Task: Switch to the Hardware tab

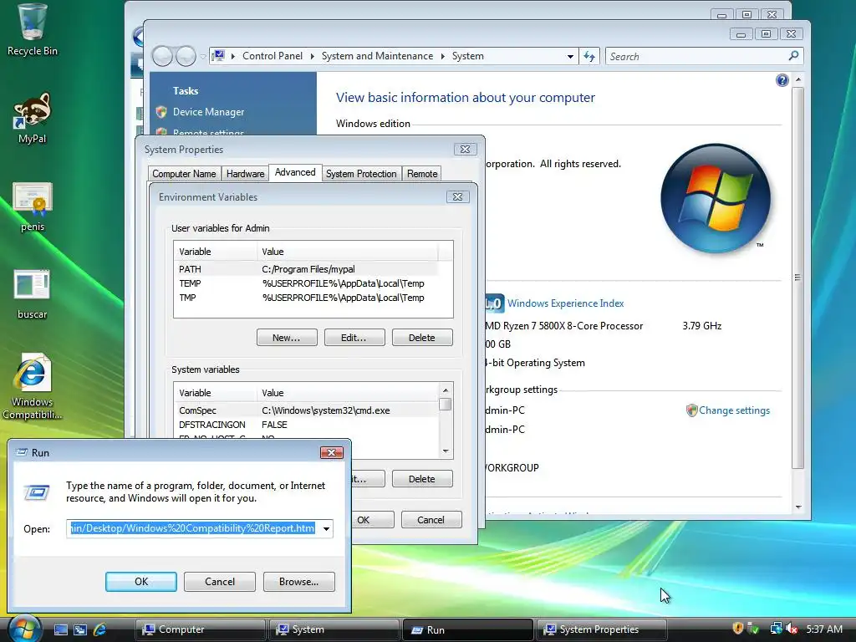Action: [x=245, y=174]
